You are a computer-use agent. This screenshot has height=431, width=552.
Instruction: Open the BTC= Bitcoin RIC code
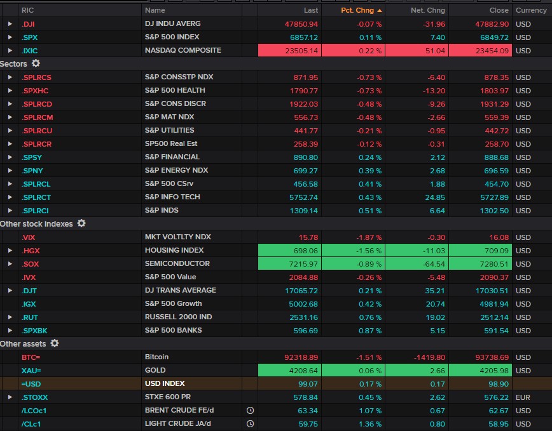[x=31, y=357]
